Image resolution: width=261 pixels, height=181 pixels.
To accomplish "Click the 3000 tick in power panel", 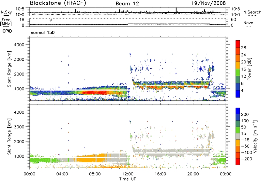I will pos(19,59).
